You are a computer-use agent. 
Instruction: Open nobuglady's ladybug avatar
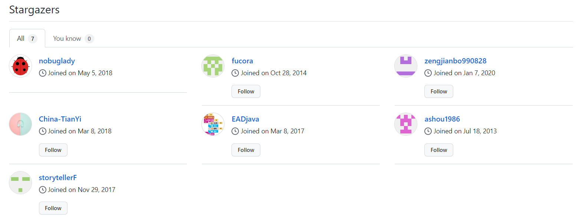coord(20,66)
